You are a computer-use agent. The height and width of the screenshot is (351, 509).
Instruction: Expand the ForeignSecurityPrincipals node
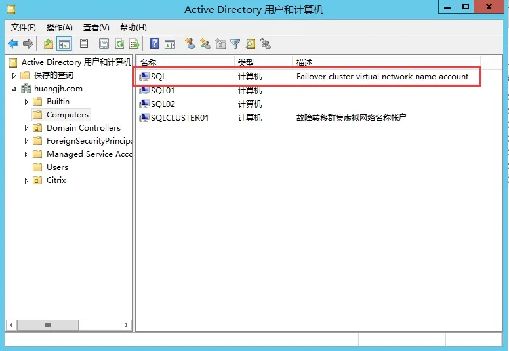[26, 141]
